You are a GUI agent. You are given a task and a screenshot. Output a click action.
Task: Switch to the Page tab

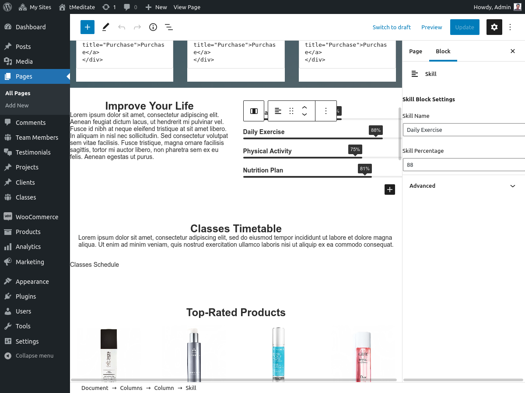[x=415, y=51]
